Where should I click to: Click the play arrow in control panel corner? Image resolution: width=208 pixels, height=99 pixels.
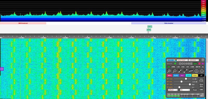point(203,60)
